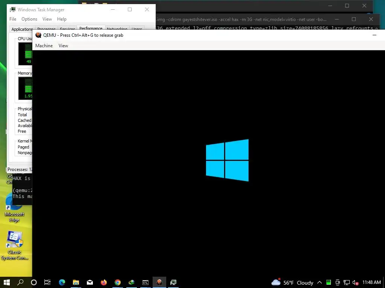Viewport: 385px width, 288px height.
Task: Close the Windows Task Manager window
Action: [147, 9]
